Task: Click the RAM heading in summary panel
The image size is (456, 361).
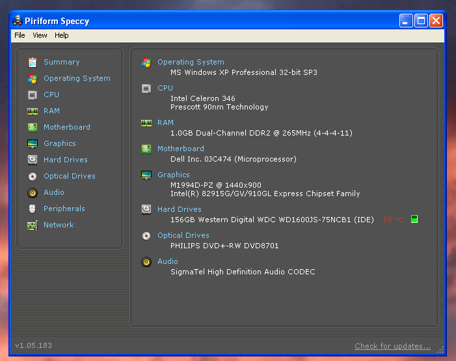Action: click(x=165, y=123)
